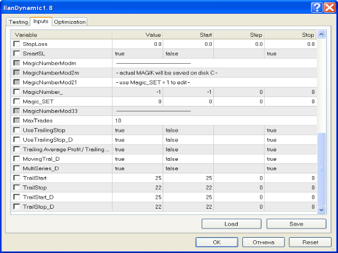The height and width of the screenshot is (253, 338).
Task: Toggle the Magic_SET checkbox
Action: click(x=16, y=101)
